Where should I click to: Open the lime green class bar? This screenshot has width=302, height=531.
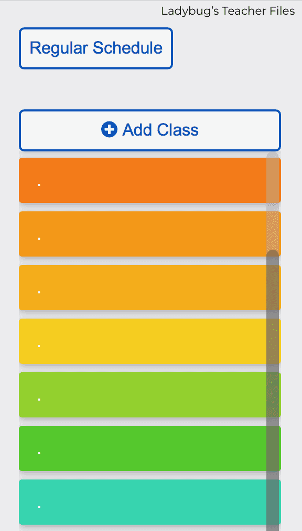tap(149, 395)
